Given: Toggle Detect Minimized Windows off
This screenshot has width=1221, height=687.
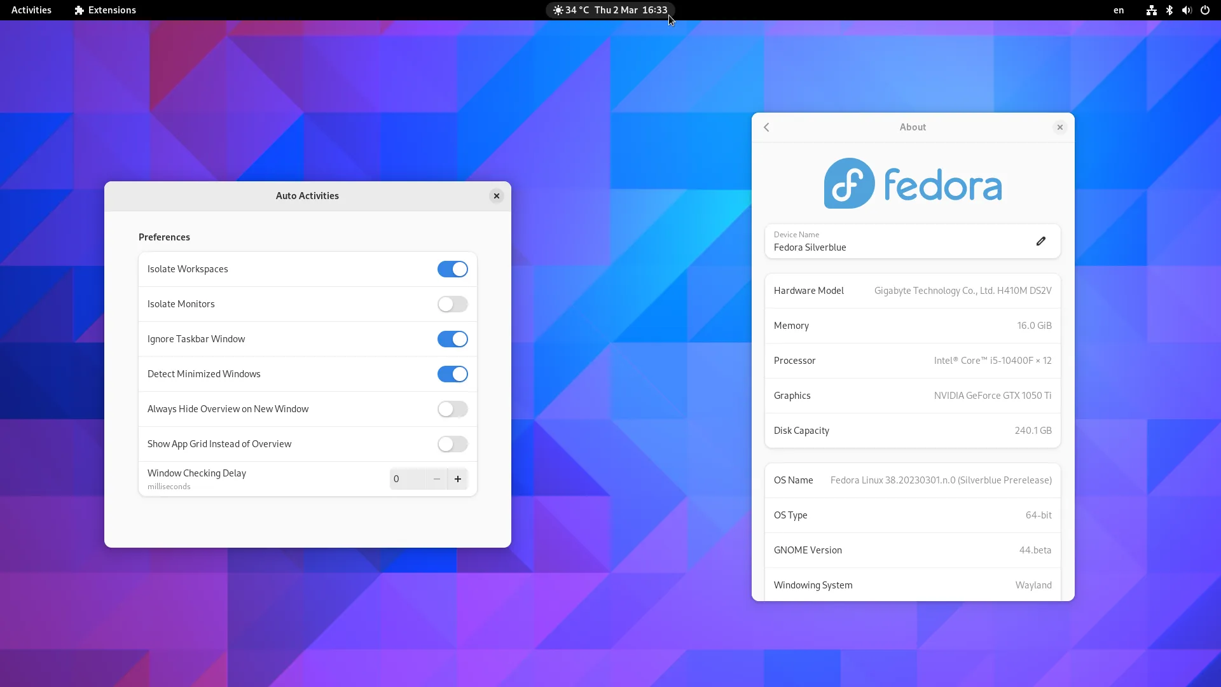Looking at the screenshot, I should click(452, 374).
